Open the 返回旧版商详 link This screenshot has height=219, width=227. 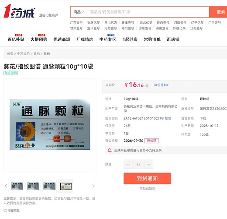click(48, 15)
